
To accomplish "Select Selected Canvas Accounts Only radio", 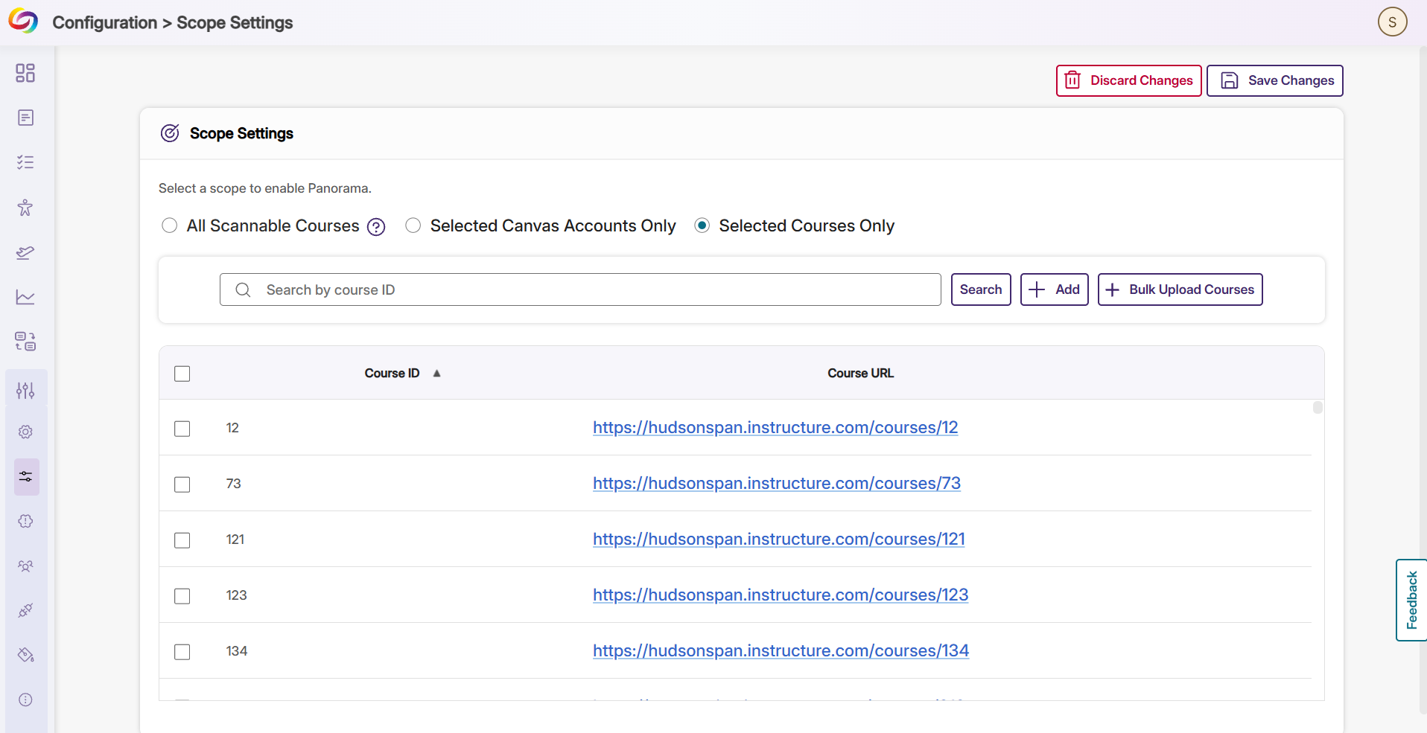I will [413, 225].
